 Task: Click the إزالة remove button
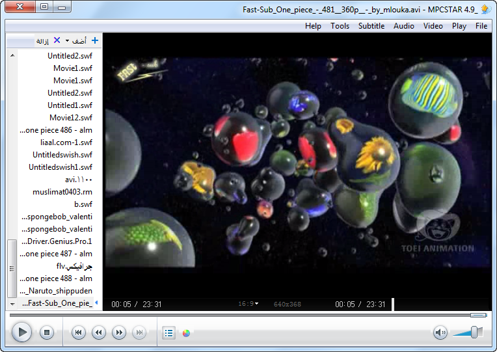click(x=42, y=41)
